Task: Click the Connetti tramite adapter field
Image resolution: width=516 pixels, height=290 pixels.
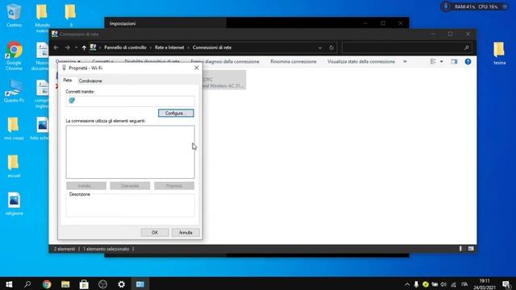Action: point(130,101)
